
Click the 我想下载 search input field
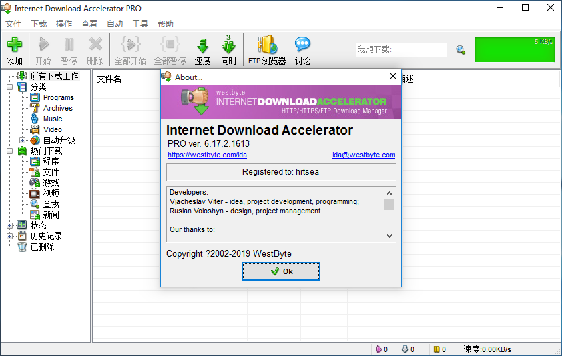(401, 50)
